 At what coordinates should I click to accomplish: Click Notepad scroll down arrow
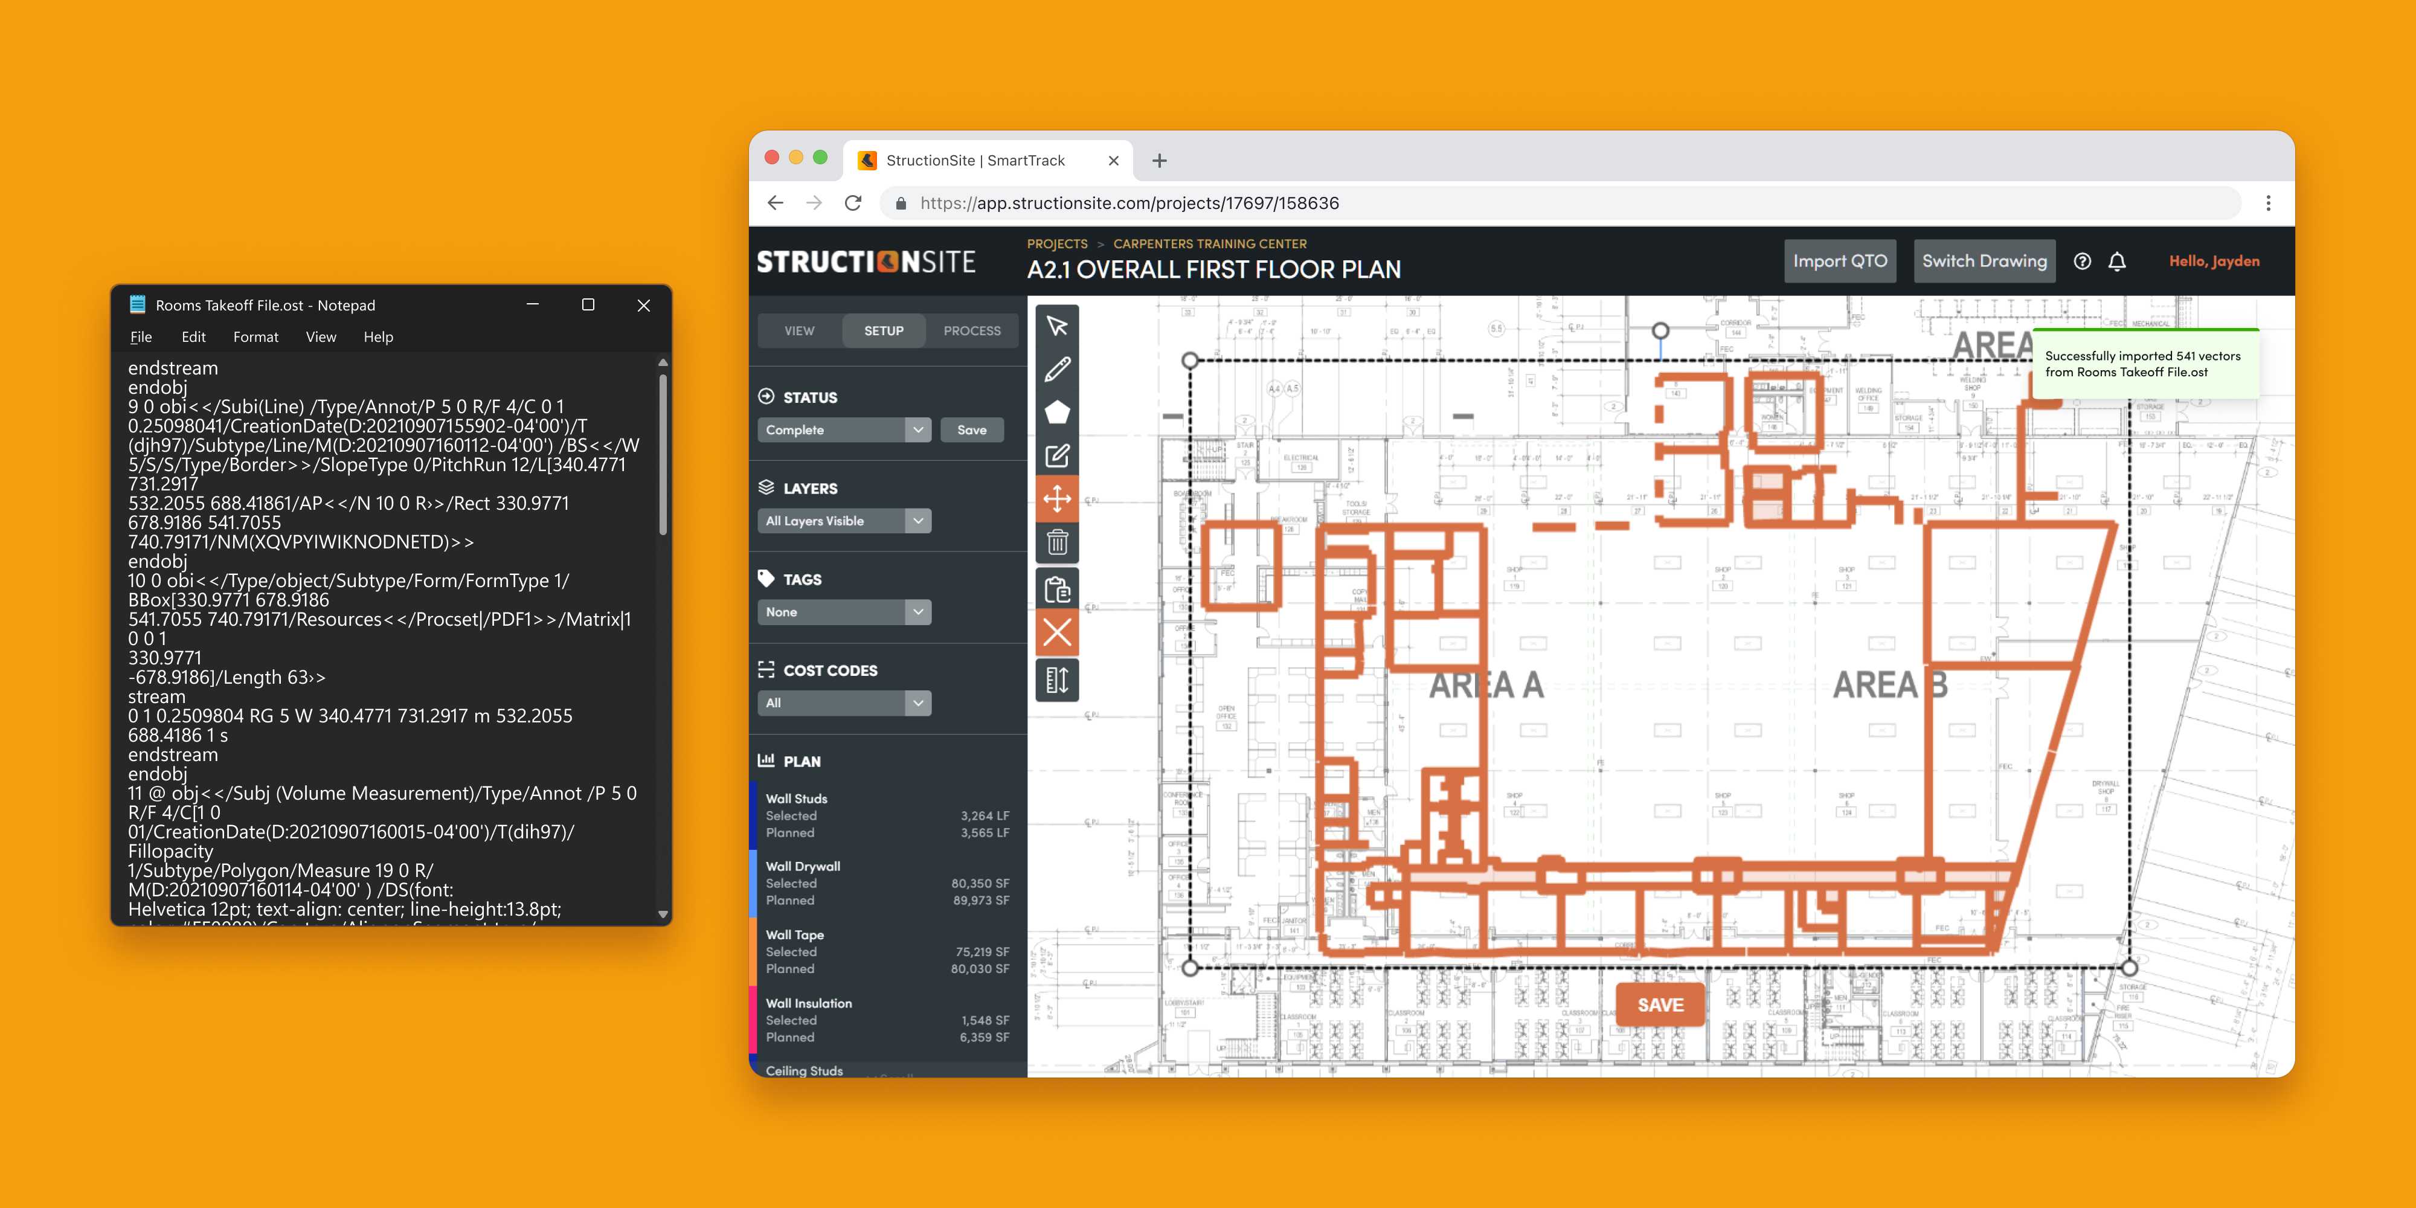click(x=663, y=913)
